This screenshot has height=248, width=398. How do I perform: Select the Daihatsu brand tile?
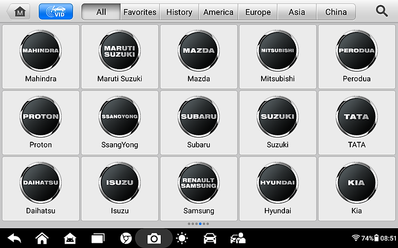coord(41,189)
